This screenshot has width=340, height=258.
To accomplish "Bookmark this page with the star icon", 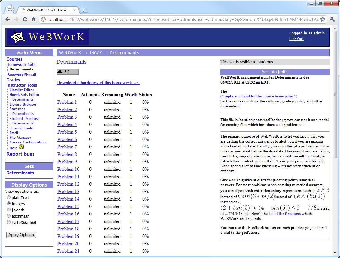I will pos(323,20).
